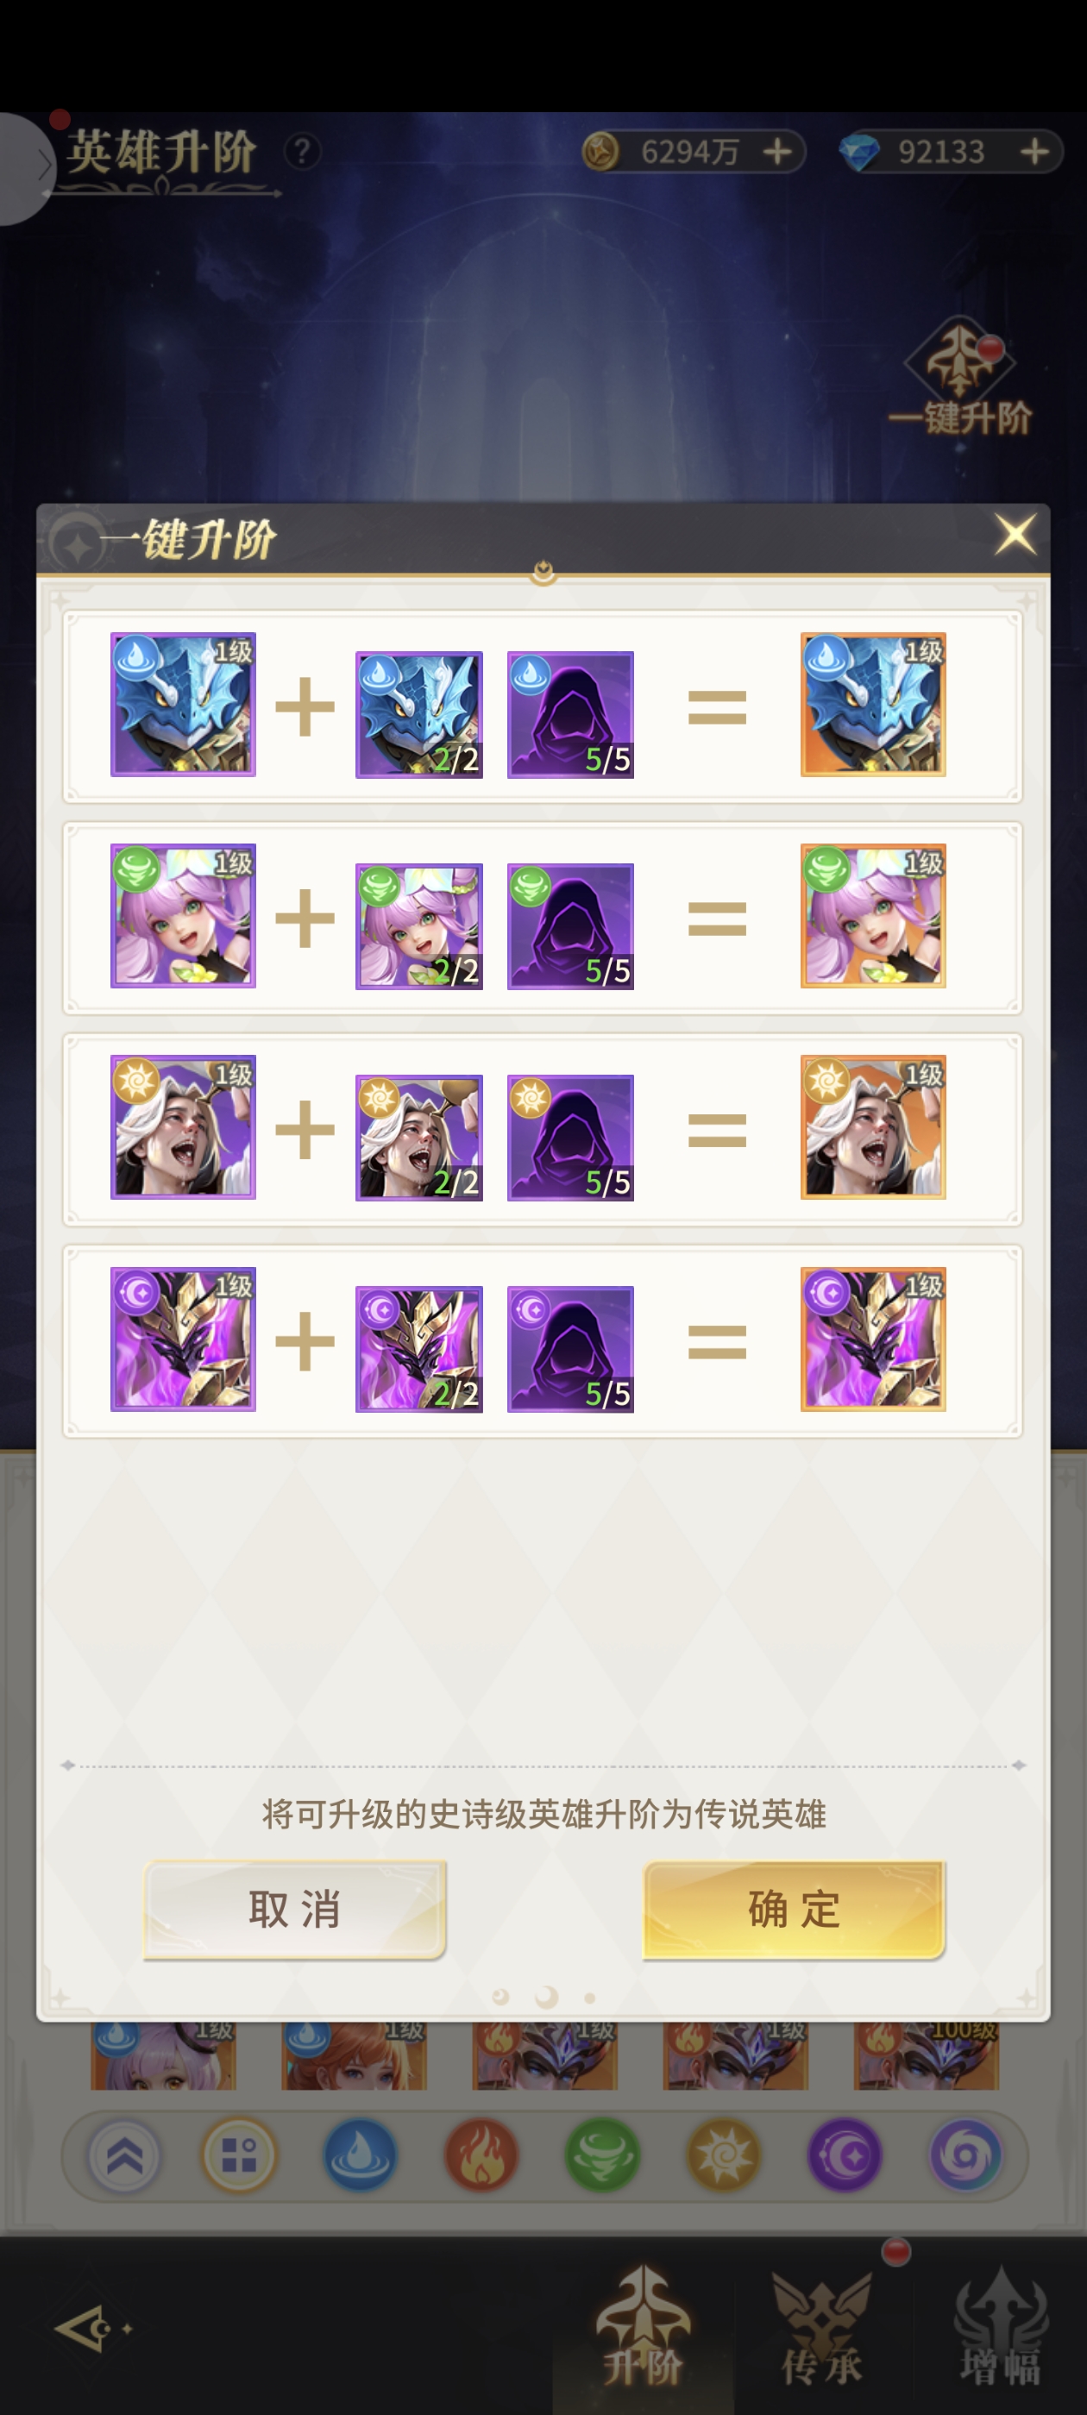Select the water element filter
The width and height of the screenshot is (1087, 2415).
[360, 2155]
